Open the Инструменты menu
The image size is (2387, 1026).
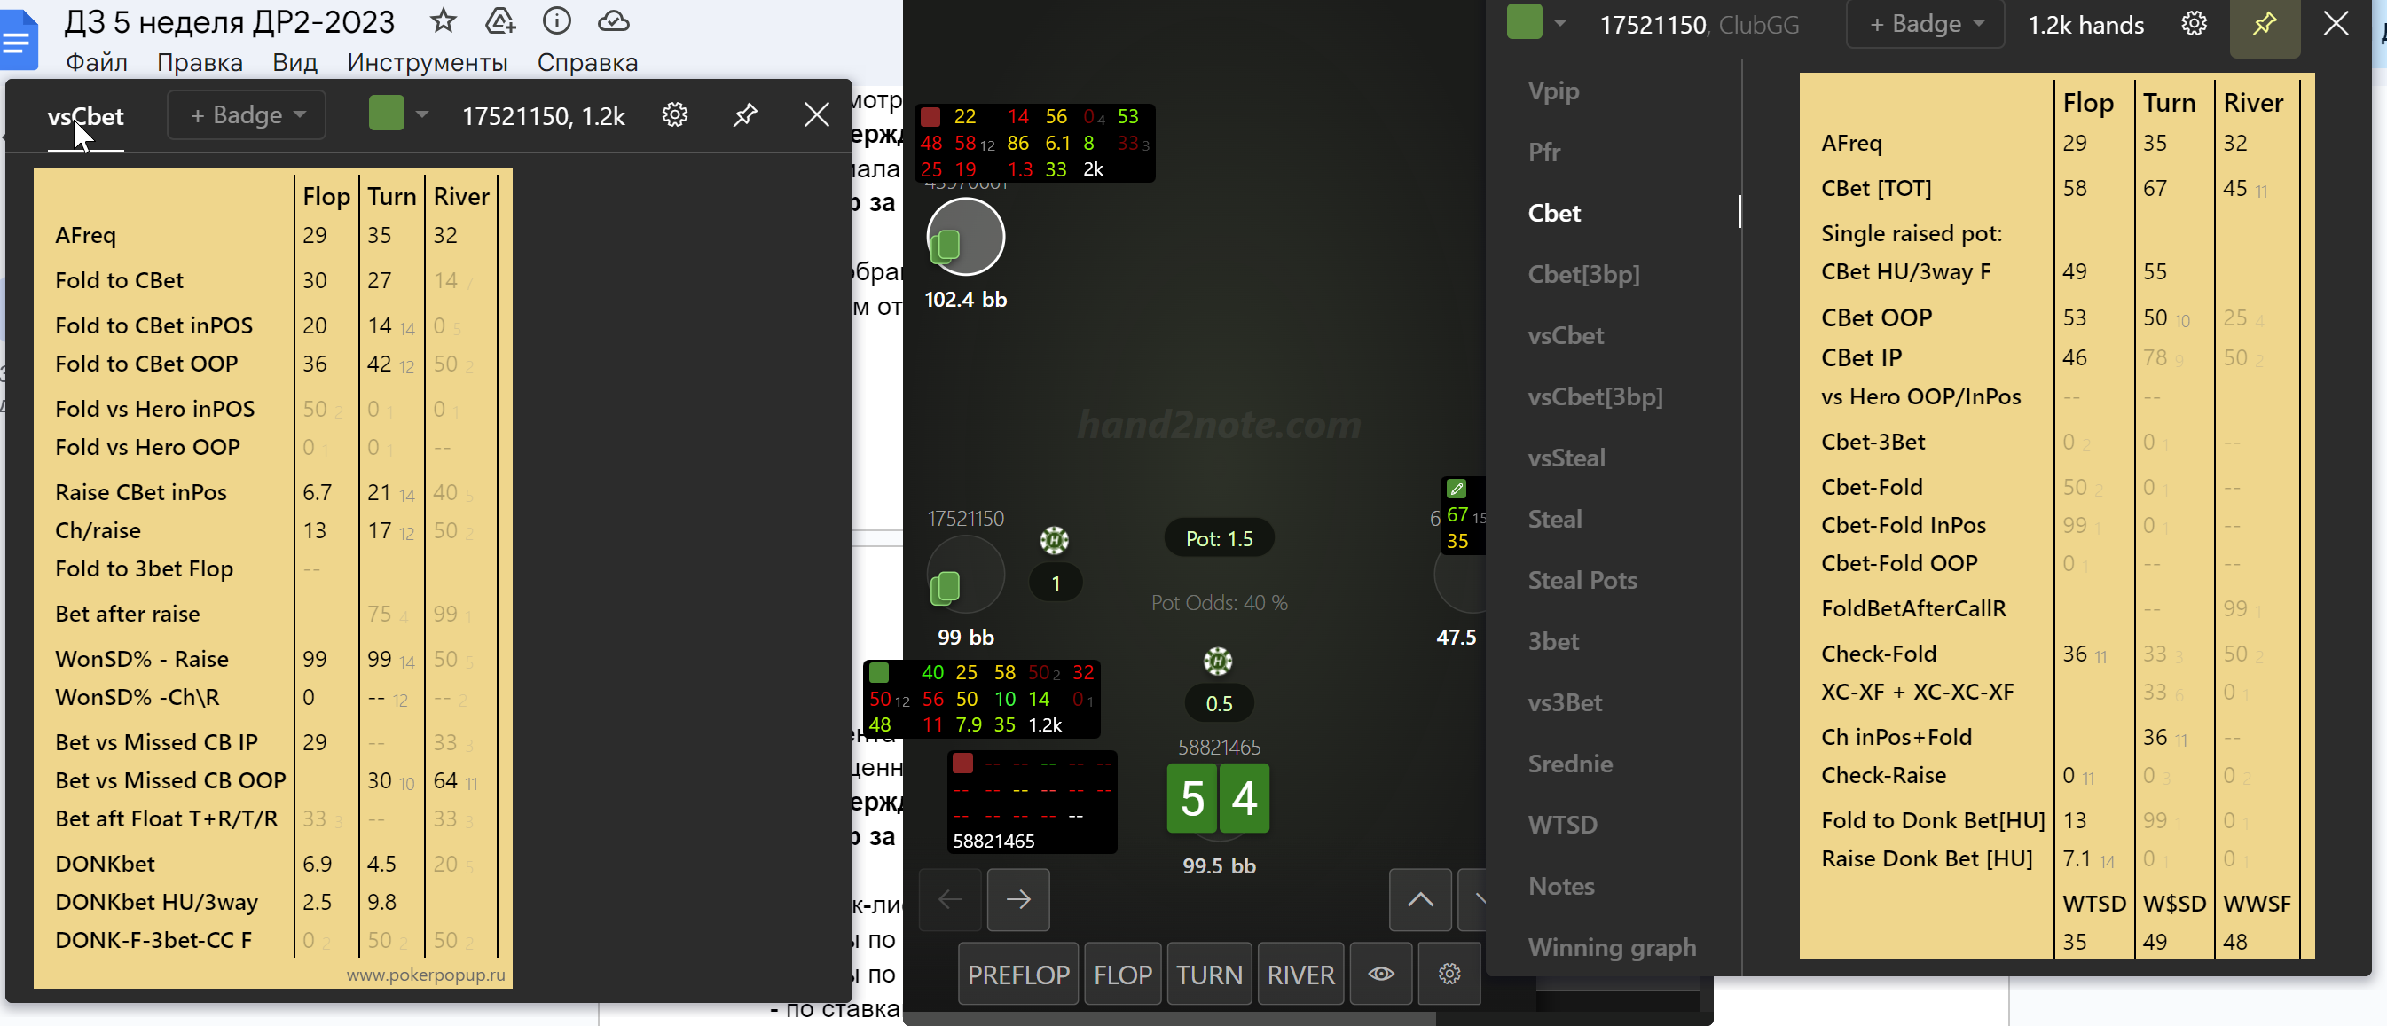[428, 62]
